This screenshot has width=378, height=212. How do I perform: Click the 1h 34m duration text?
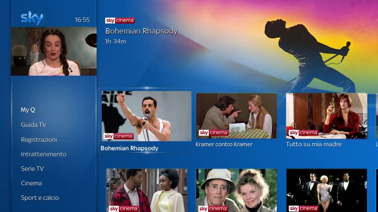coord(116,42)
